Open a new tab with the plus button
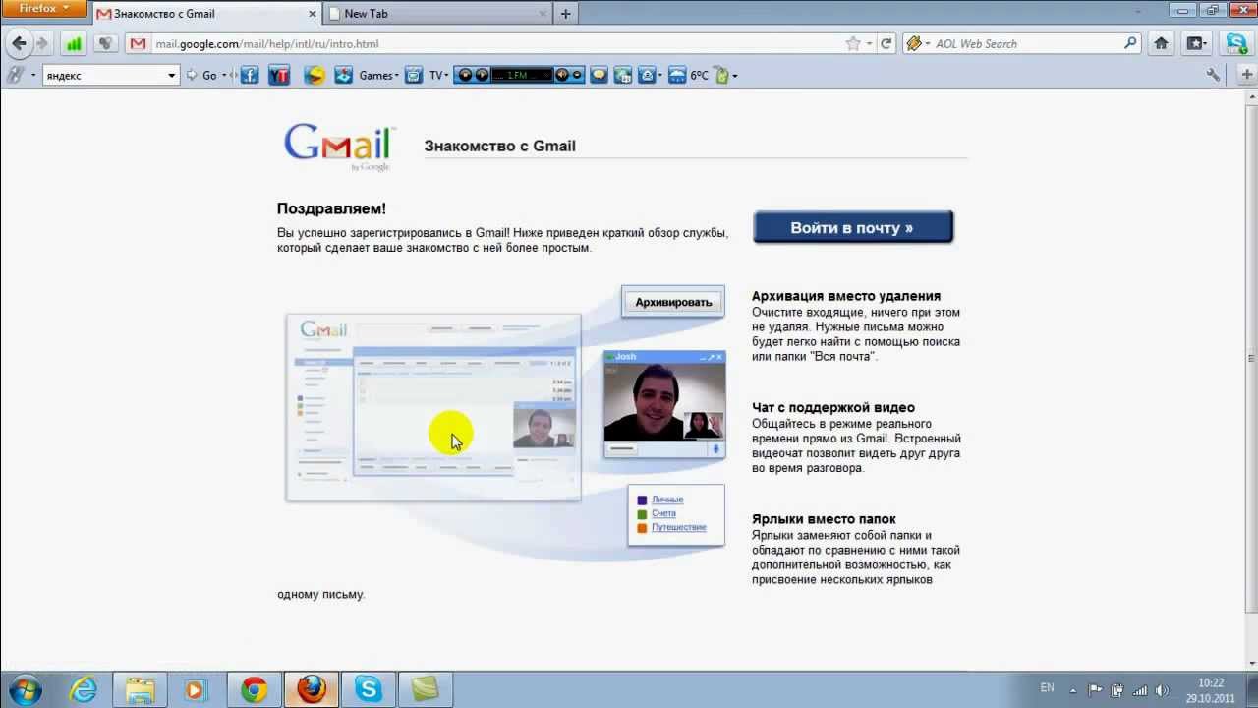Image resolution: width=1258 pixels, height=708 pixels. pos(565,14)
